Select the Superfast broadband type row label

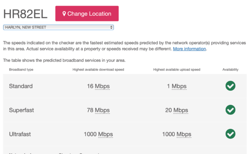pos(21,110)
